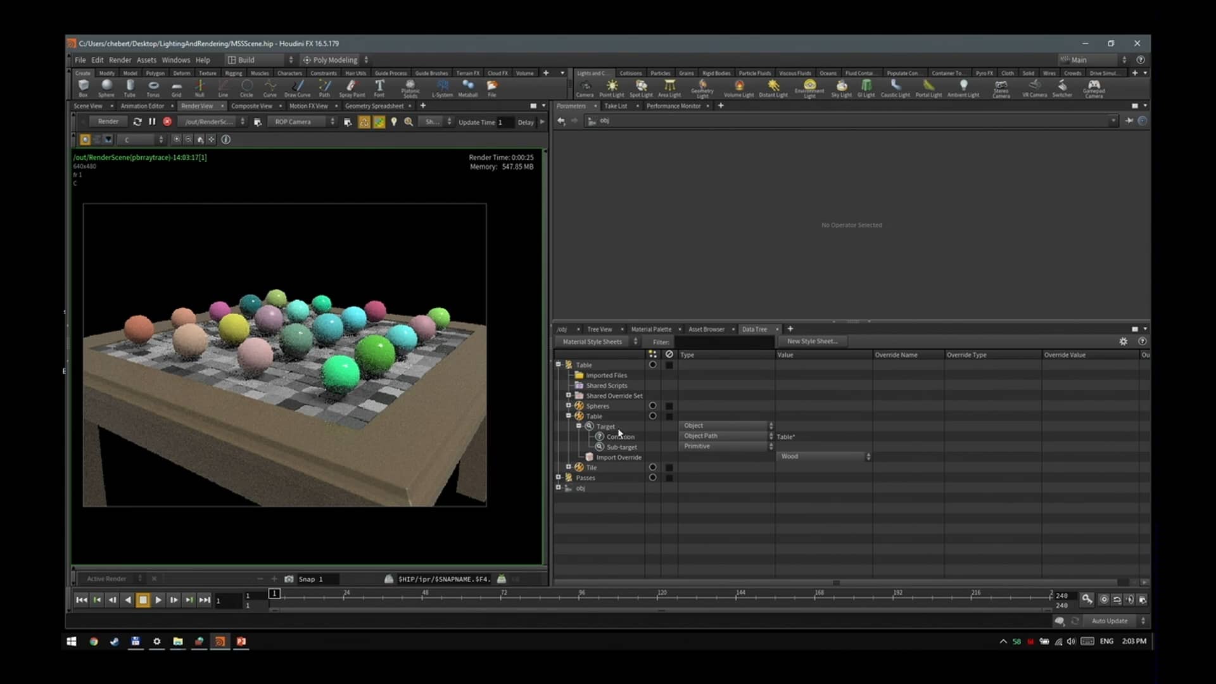Add a Point Light from the Lights shelf
Screen dimensions: 1216x684
click(x=612, y=87)
